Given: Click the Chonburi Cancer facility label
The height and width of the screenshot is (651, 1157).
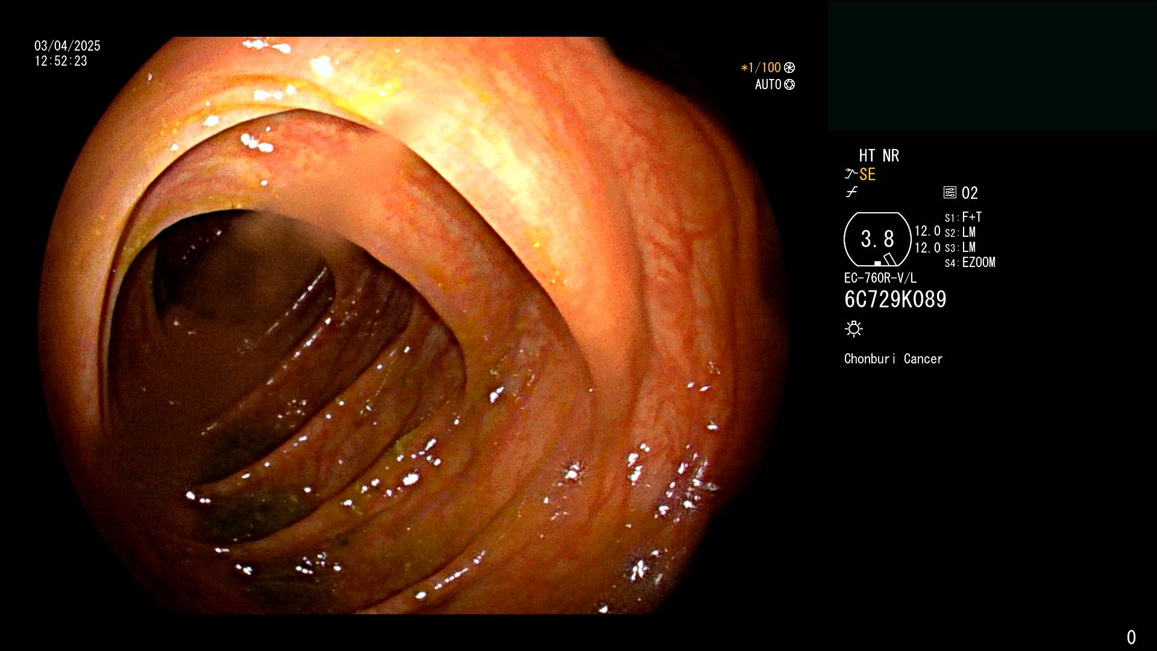Looking at the screenshot, I should [893, 359].
